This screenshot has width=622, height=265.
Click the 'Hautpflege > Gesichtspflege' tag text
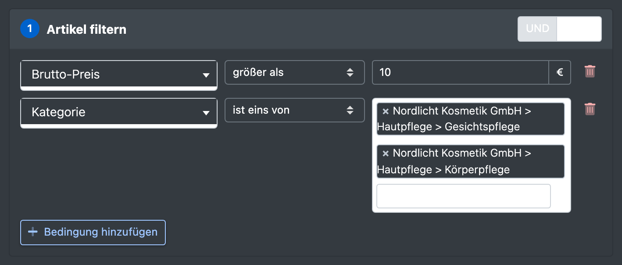coord(448,127)
